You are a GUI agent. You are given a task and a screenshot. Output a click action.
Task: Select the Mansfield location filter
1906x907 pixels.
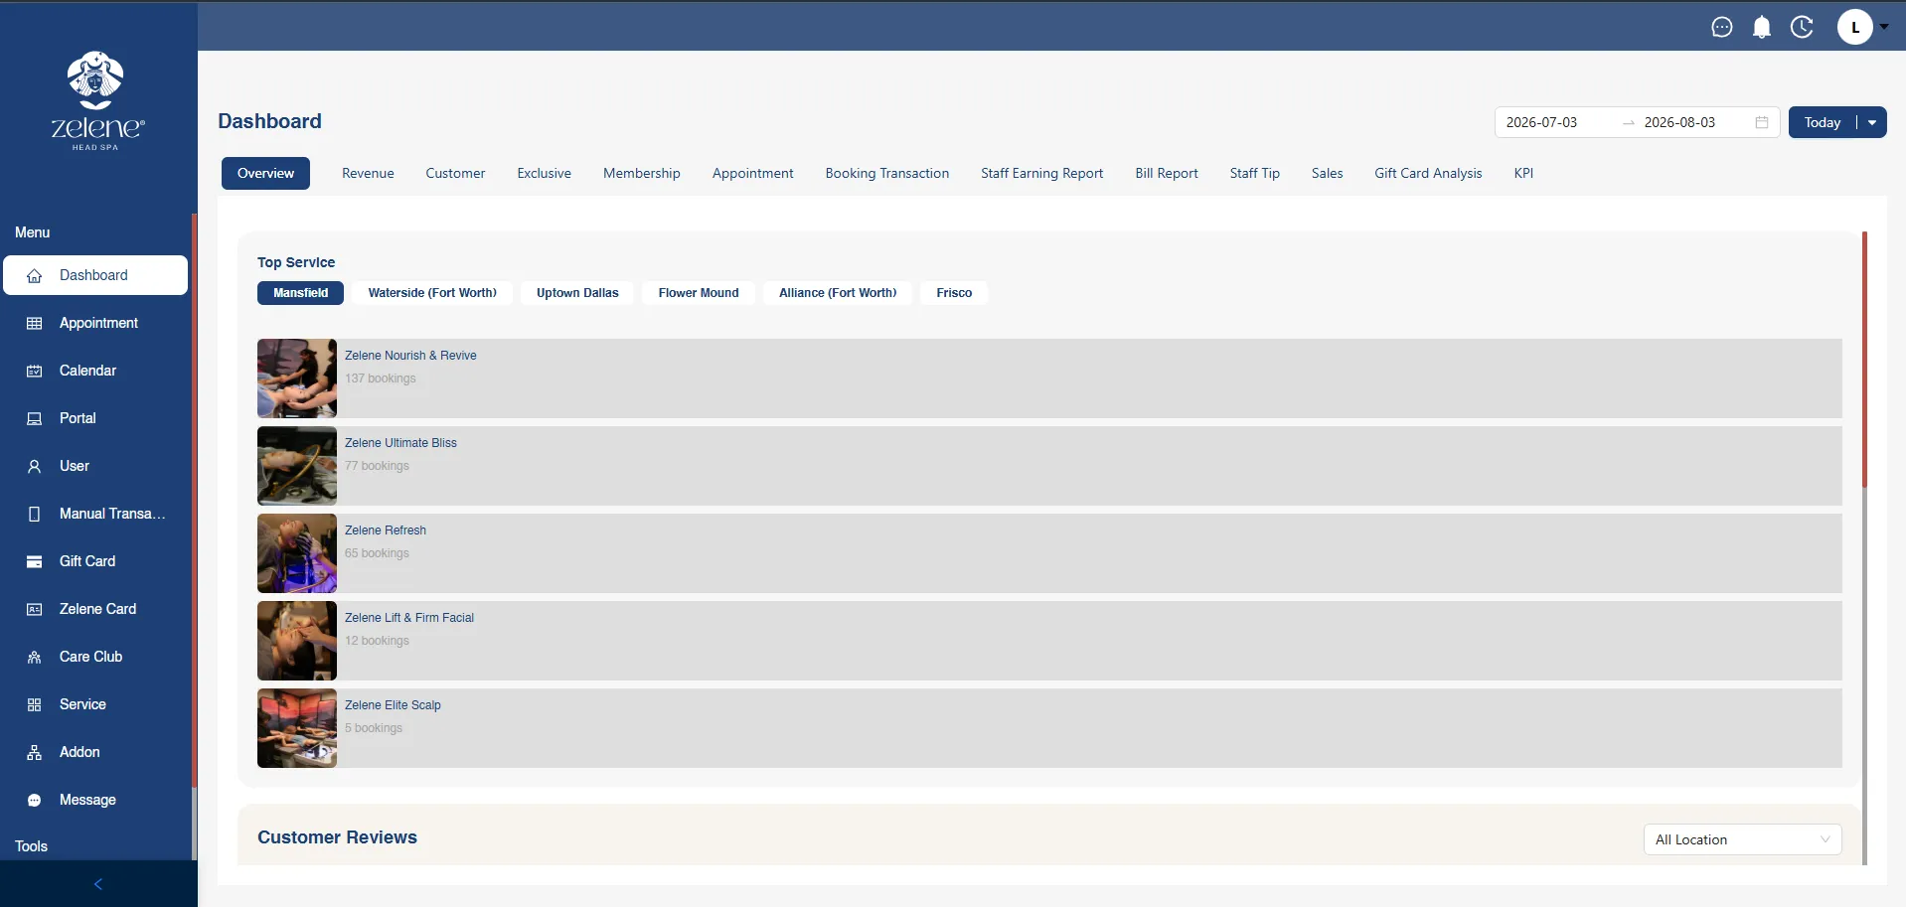click(x=300, y=293)
